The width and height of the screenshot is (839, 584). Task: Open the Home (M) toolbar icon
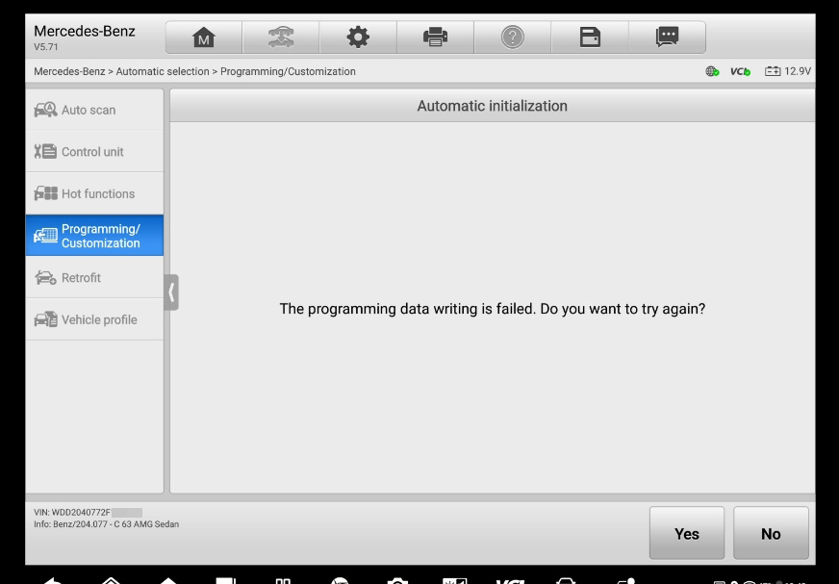[204, 38]
